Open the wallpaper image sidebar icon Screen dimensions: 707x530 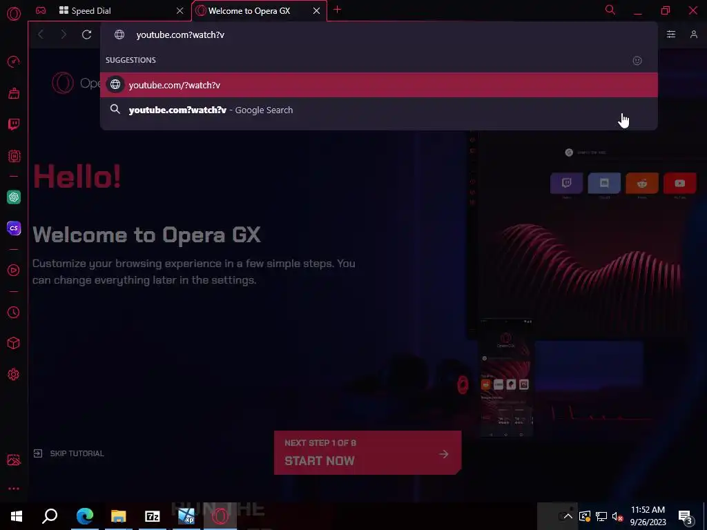(14, 460)
